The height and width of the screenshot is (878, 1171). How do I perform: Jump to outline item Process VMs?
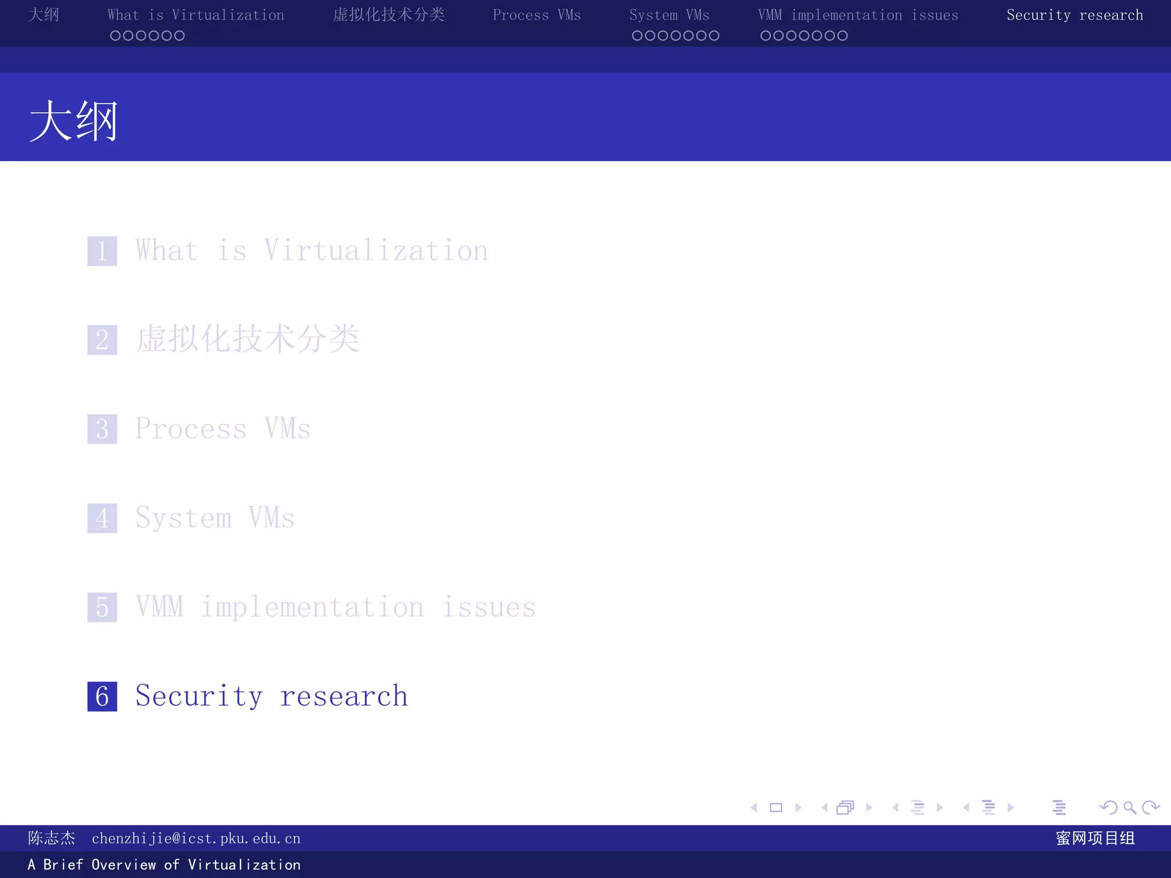[x=223, y=429]
